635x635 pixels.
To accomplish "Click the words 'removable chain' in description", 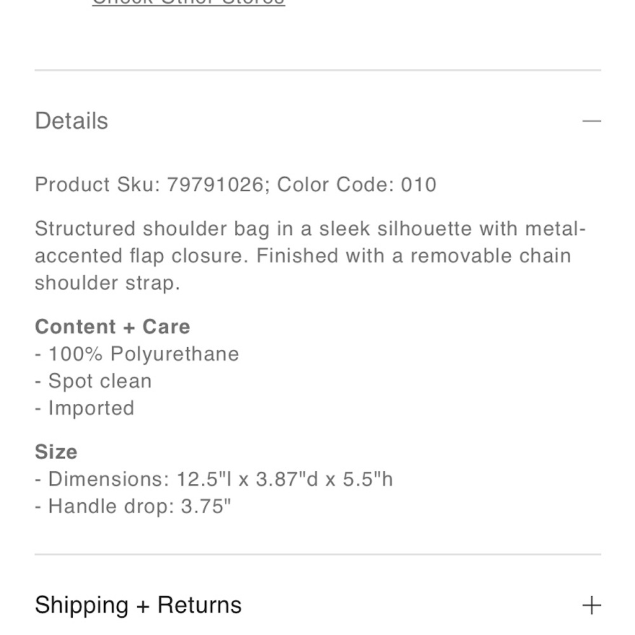I will tap(490, 256).
